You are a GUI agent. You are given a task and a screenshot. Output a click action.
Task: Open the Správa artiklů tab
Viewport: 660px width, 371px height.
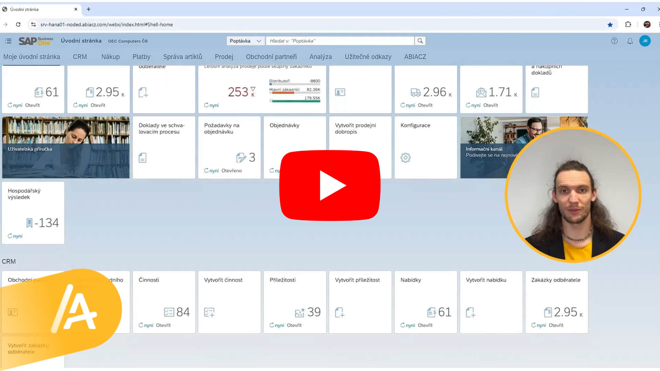coord(183,57)
